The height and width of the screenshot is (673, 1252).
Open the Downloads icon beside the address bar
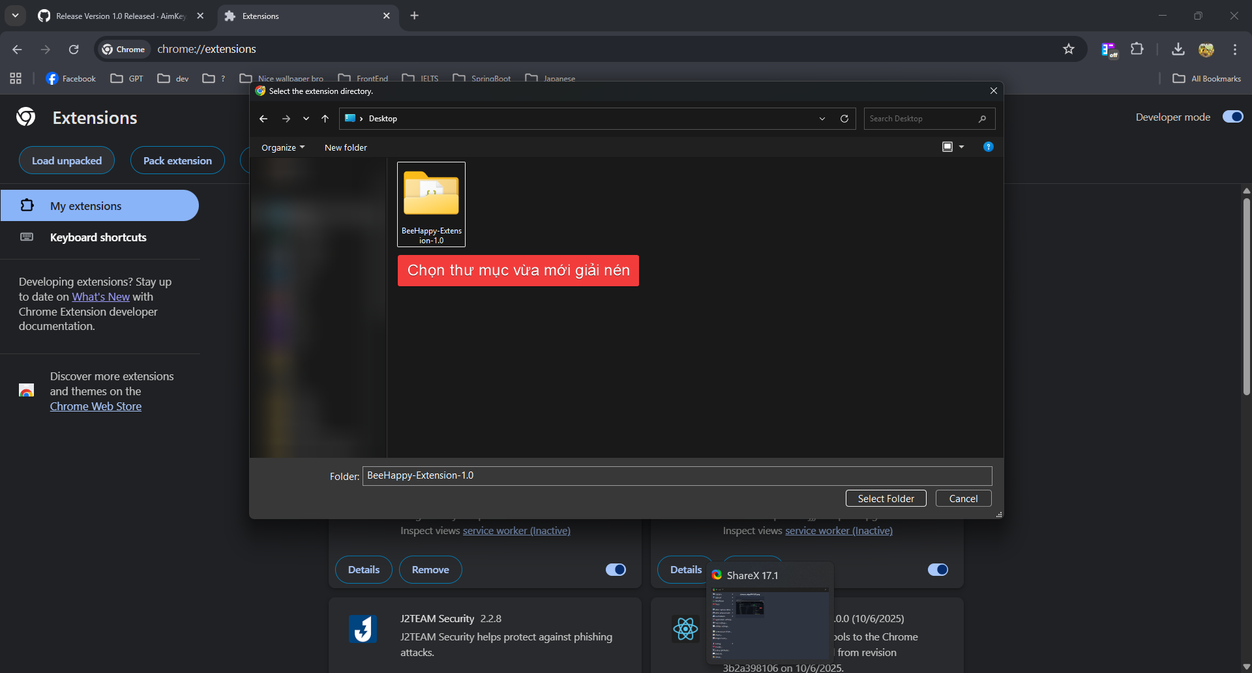(1177, 49)
